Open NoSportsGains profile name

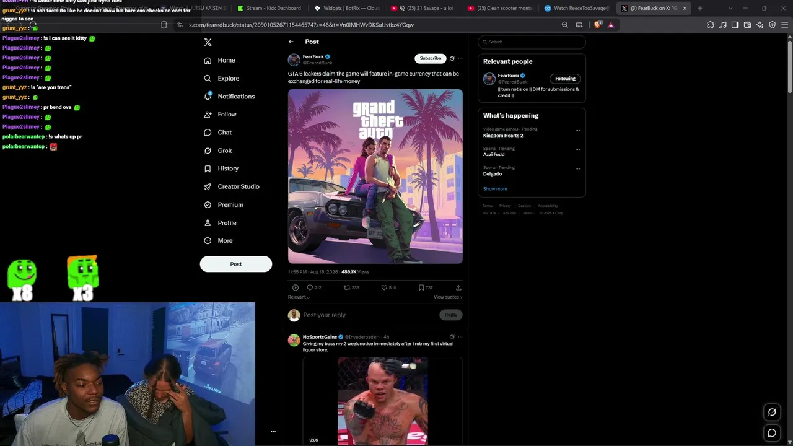(320, 337)
